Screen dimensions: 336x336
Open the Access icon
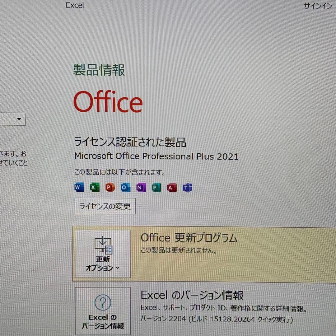point(172,187)
